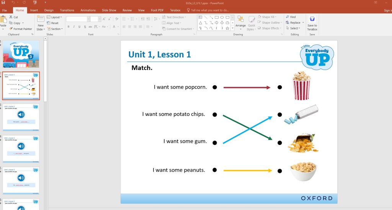Click the Save icon in the quick access toolbar

click(3, 2)
